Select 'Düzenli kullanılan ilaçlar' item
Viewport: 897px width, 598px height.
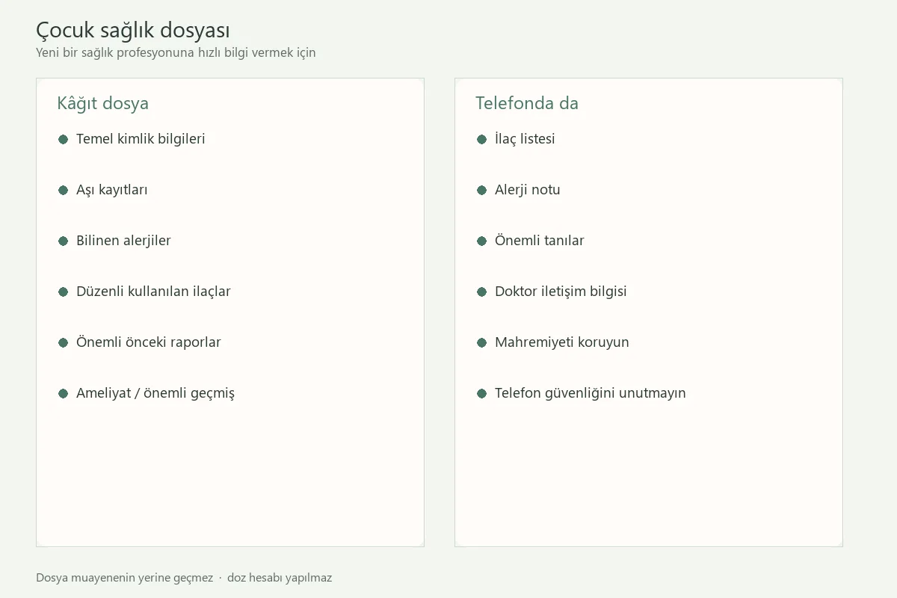click(x=153, y=292)
